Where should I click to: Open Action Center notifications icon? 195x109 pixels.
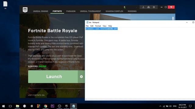point(190,106)
